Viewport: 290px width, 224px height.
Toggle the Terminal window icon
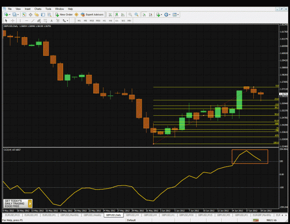(x=43, y=14)
